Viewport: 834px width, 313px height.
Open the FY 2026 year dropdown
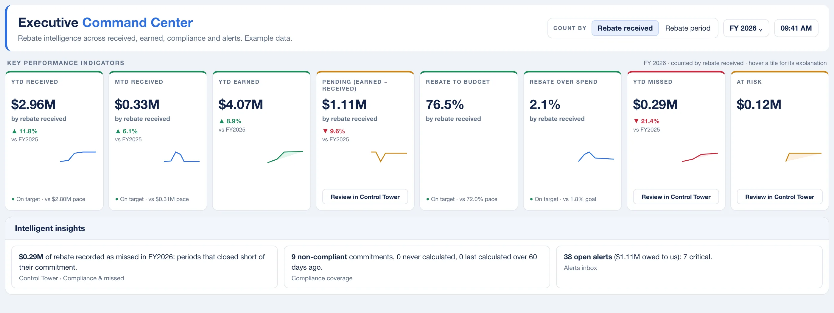[746, 28]
